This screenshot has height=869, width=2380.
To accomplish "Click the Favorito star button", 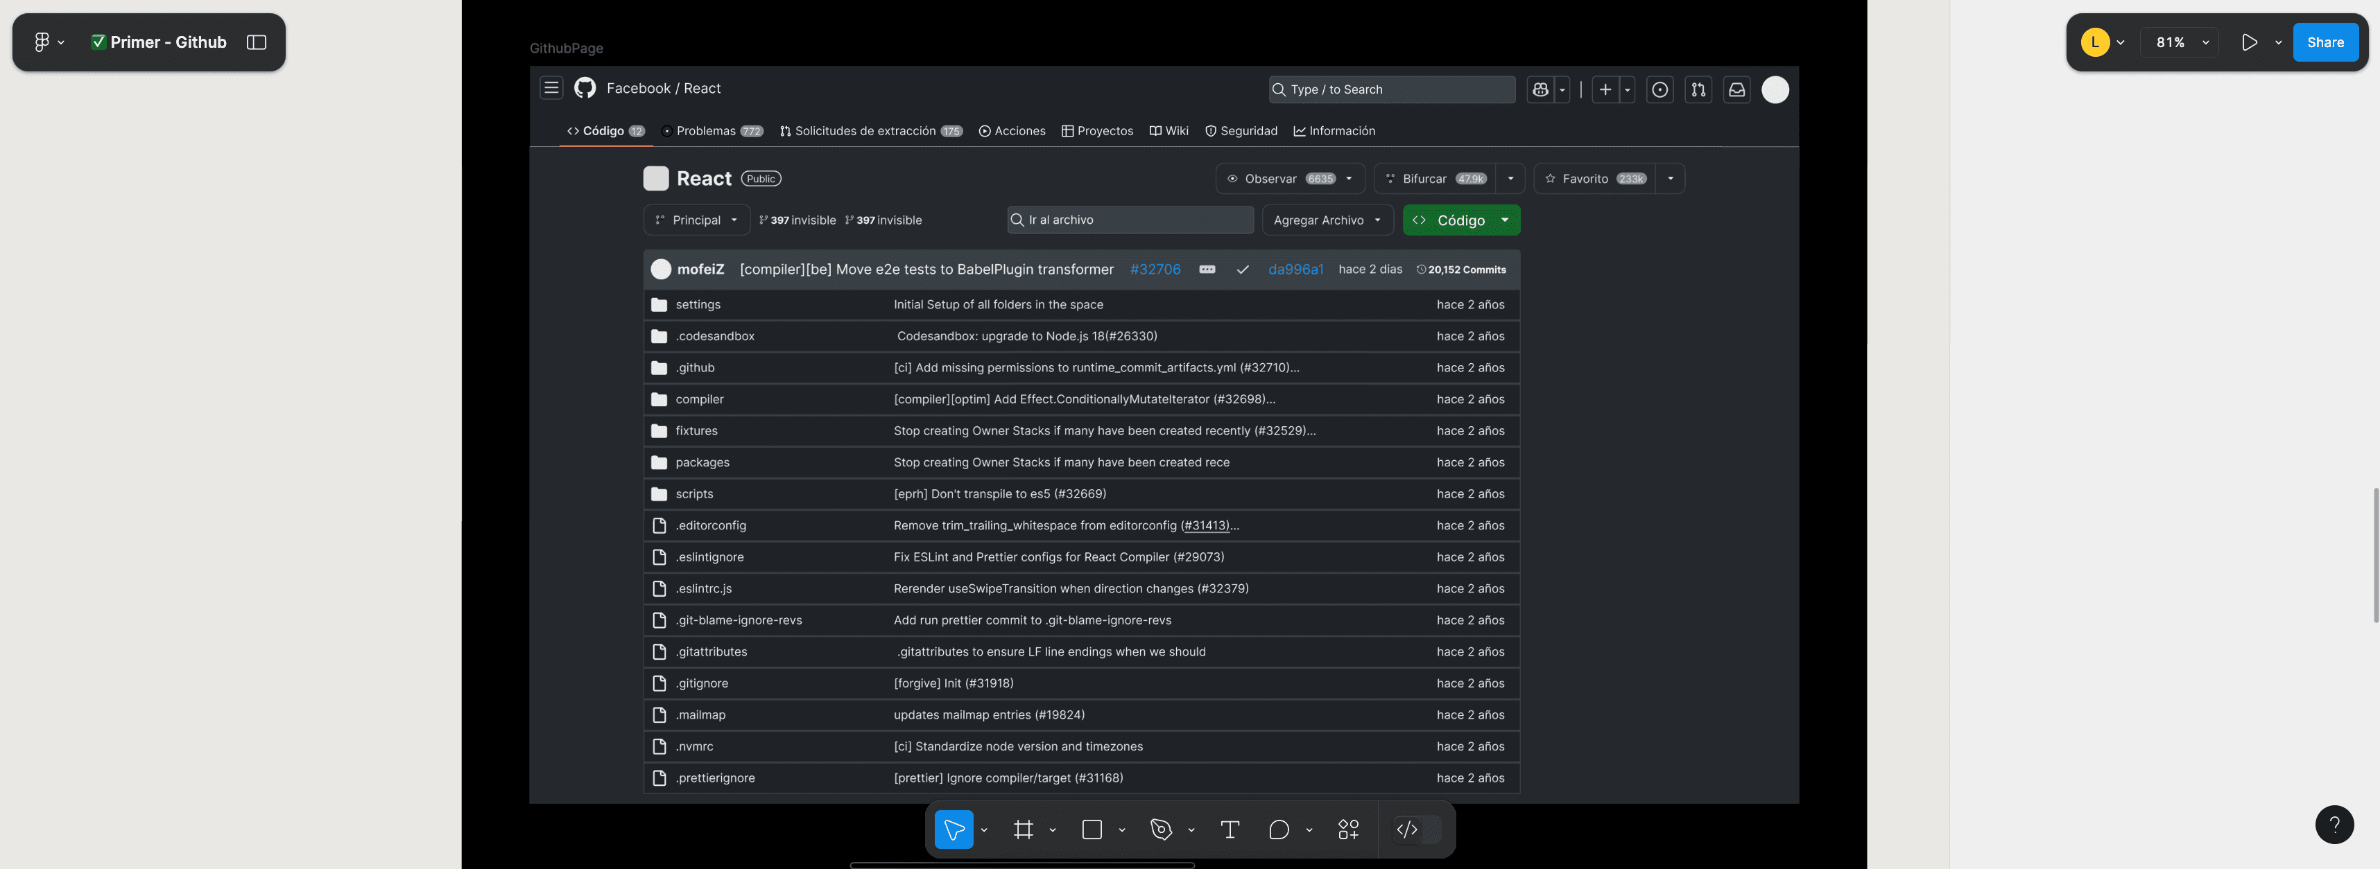I will (1596, 179).
